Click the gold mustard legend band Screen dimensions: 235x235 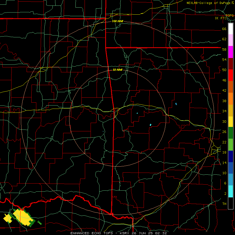tap(231, 110)
